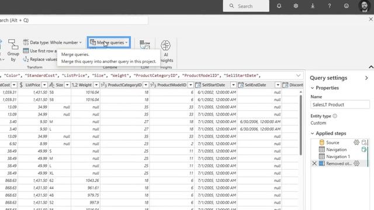Click ListPrice currency type icon
Viewport: 374px width, 210px height.
[22, 85]
